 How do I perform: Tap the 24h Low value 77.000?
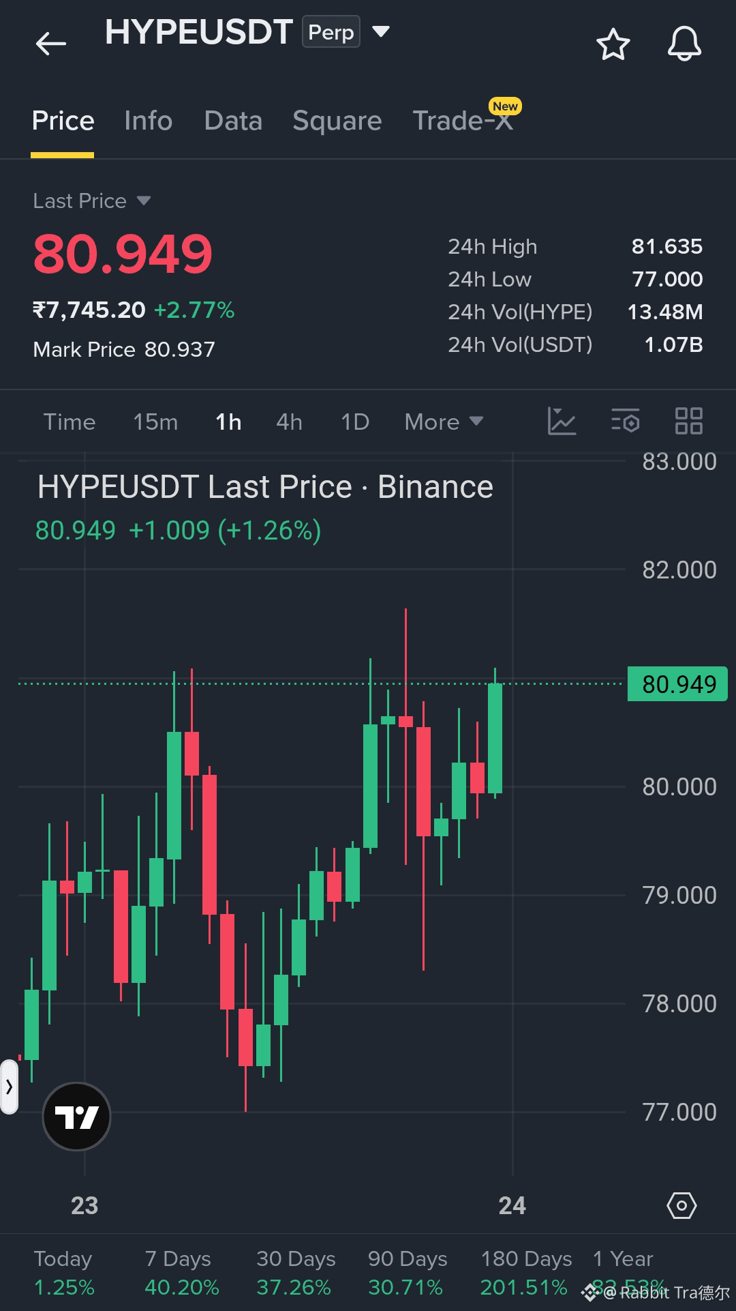point(667,279)
